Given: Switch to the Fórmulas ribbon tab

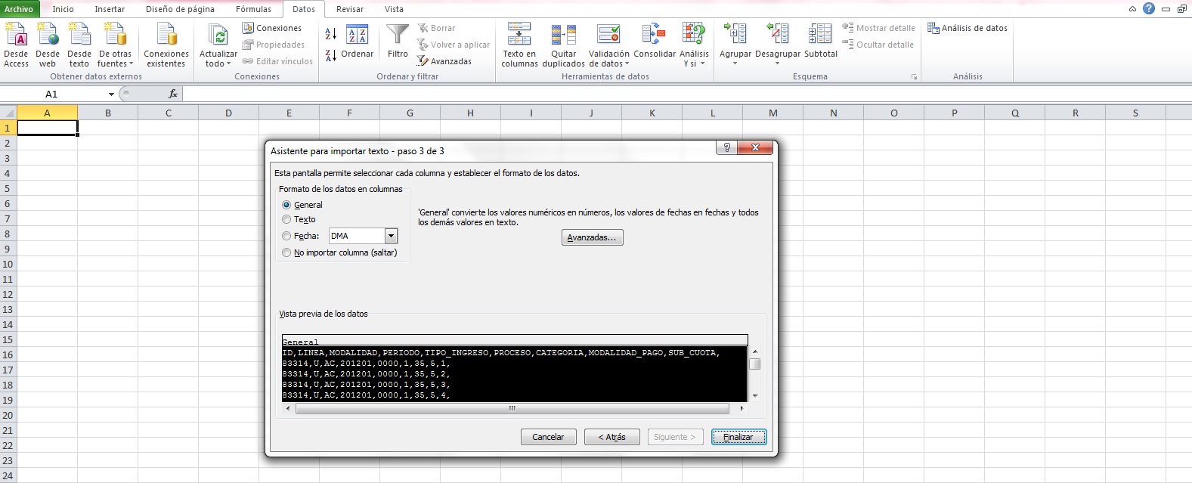Looking at the screenshot, I should 253,9.
